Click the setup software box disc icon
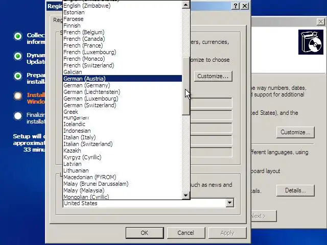 pyautogui.click(x=311, y=42)
